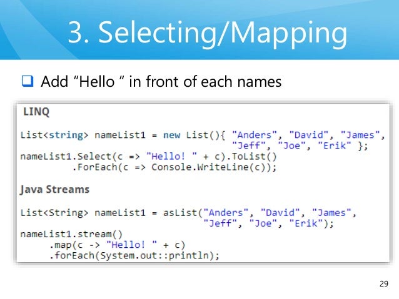Click the ".map(c -> "Hello! " + c)" line
Image resolution: width=399 pixels, height=299 pixels.
click(x=117, y=245)
